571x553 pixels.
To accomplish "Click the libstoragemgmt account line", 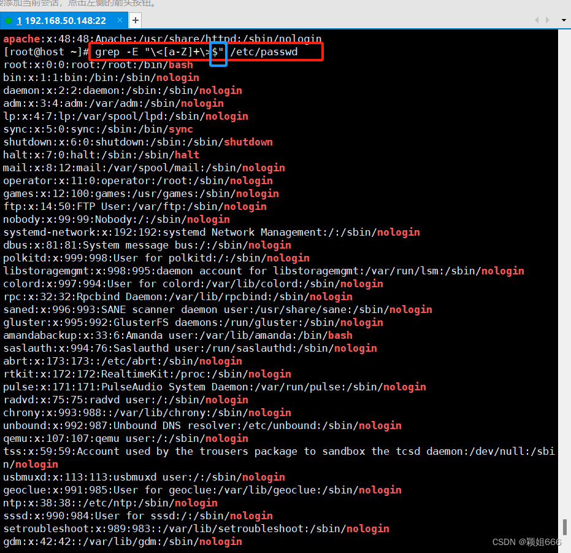I will (x=264, y=271).
